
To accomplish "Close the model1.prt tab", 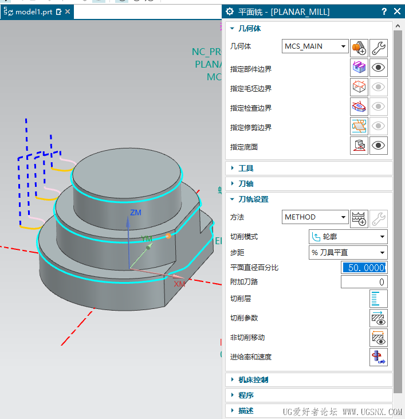I will [x=68, y=11].
